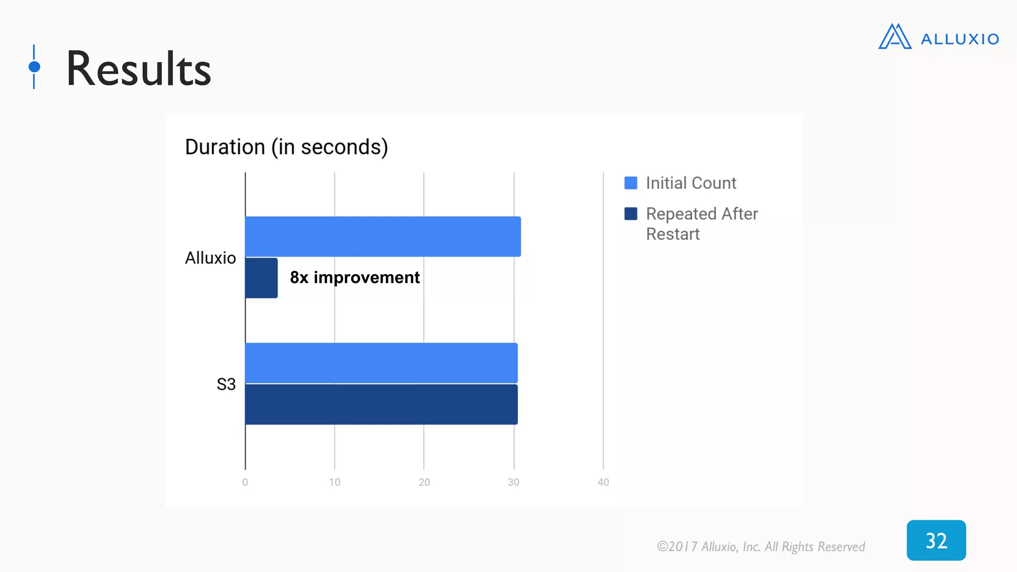
Task: Click the ALLUXIO brand name text
Action: coord(960,39)
